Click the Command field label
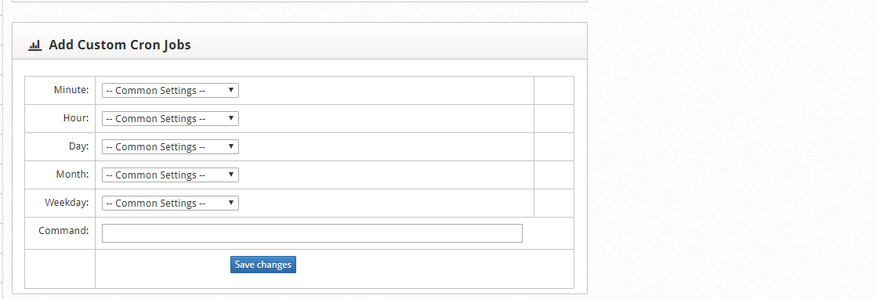 click(x=63, y=230)
